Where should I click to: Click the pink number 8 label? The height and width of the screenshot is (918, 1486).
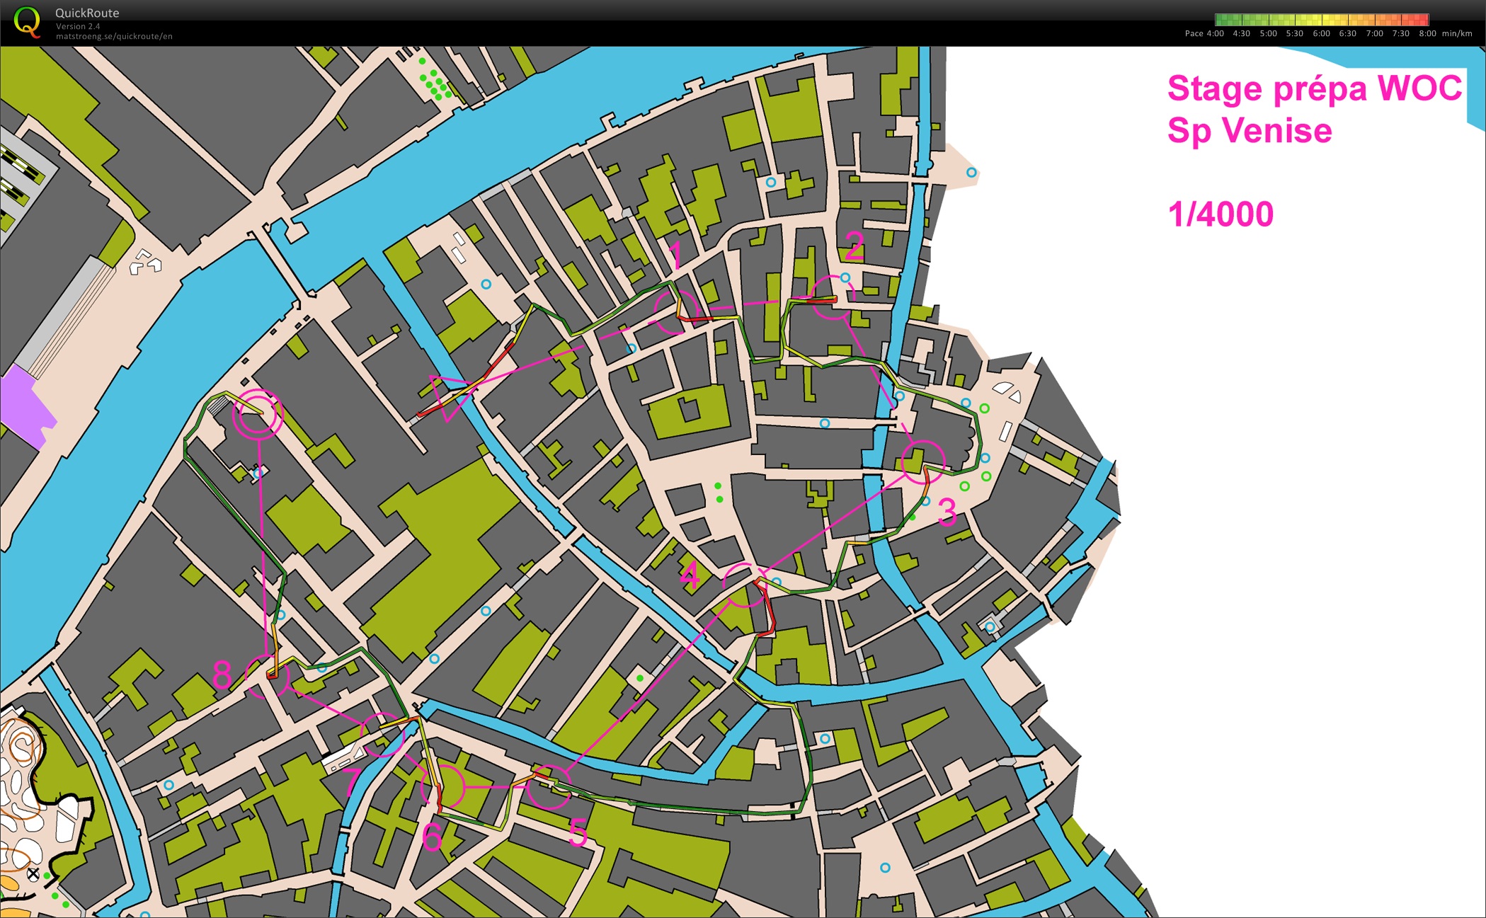click(222, 675)
